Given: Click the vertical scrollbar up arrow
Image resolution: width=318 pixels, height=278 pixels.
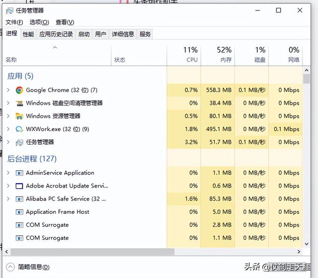Looking at the screenshot, I should pyautogui.click(x=307, y=70).
